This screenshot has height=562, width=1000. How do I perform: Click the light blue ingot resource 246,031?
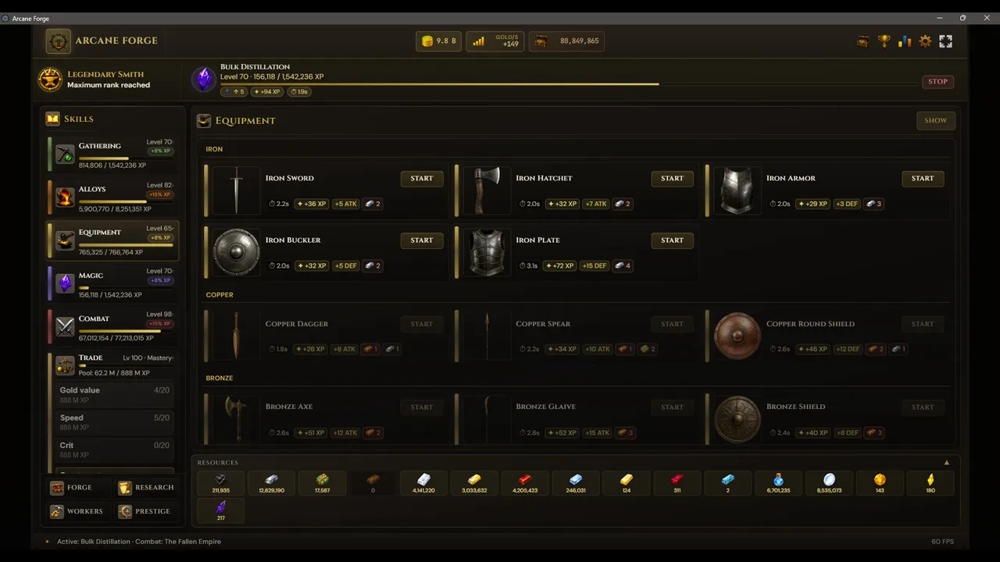pos(576,483)
